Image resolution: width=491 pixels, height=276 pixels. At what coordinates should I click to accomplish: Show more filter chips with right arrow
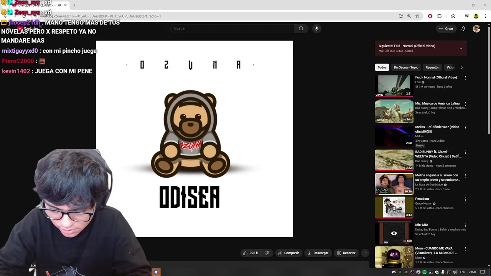[461, 67]
